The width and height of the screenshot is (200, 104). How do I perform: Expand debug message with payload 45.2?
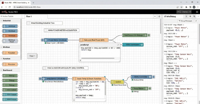click(165, 28)
